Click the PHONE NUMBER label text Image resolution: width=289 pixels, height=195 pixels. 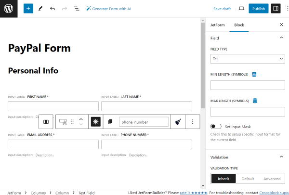134,135
